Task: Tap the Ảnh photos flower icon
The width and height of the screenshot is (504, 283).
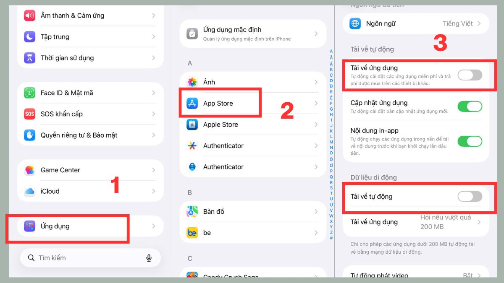Action: coord(192,82)
